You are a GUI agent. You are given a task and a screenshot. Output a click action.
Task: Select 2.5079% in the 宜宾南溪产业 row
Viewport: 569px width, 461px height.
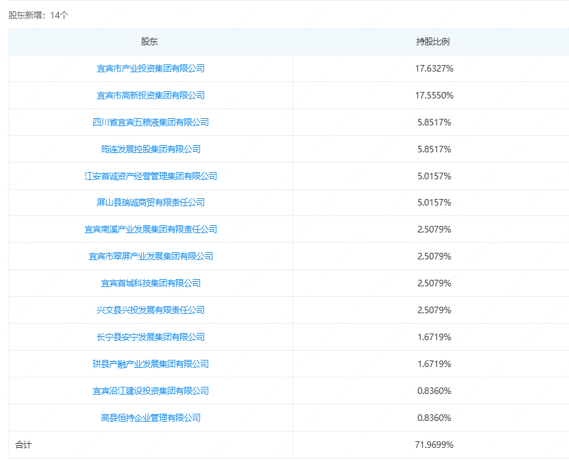tap(434, 229)
